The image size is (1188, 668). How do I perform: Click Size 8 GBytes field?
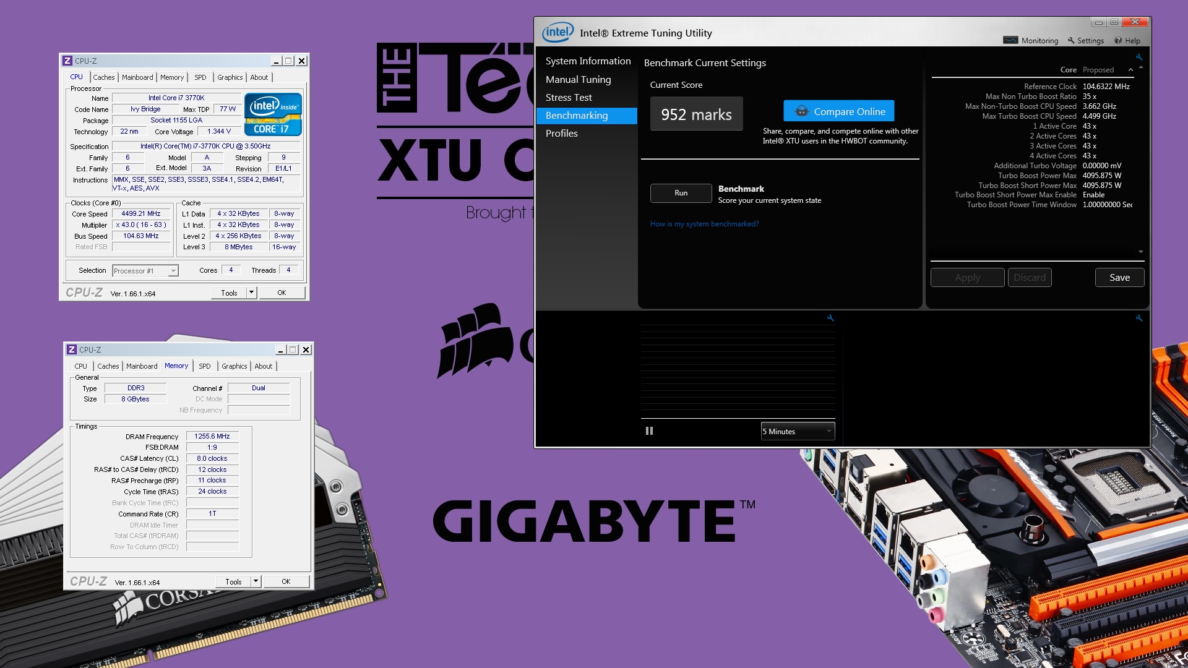(136, 400)
